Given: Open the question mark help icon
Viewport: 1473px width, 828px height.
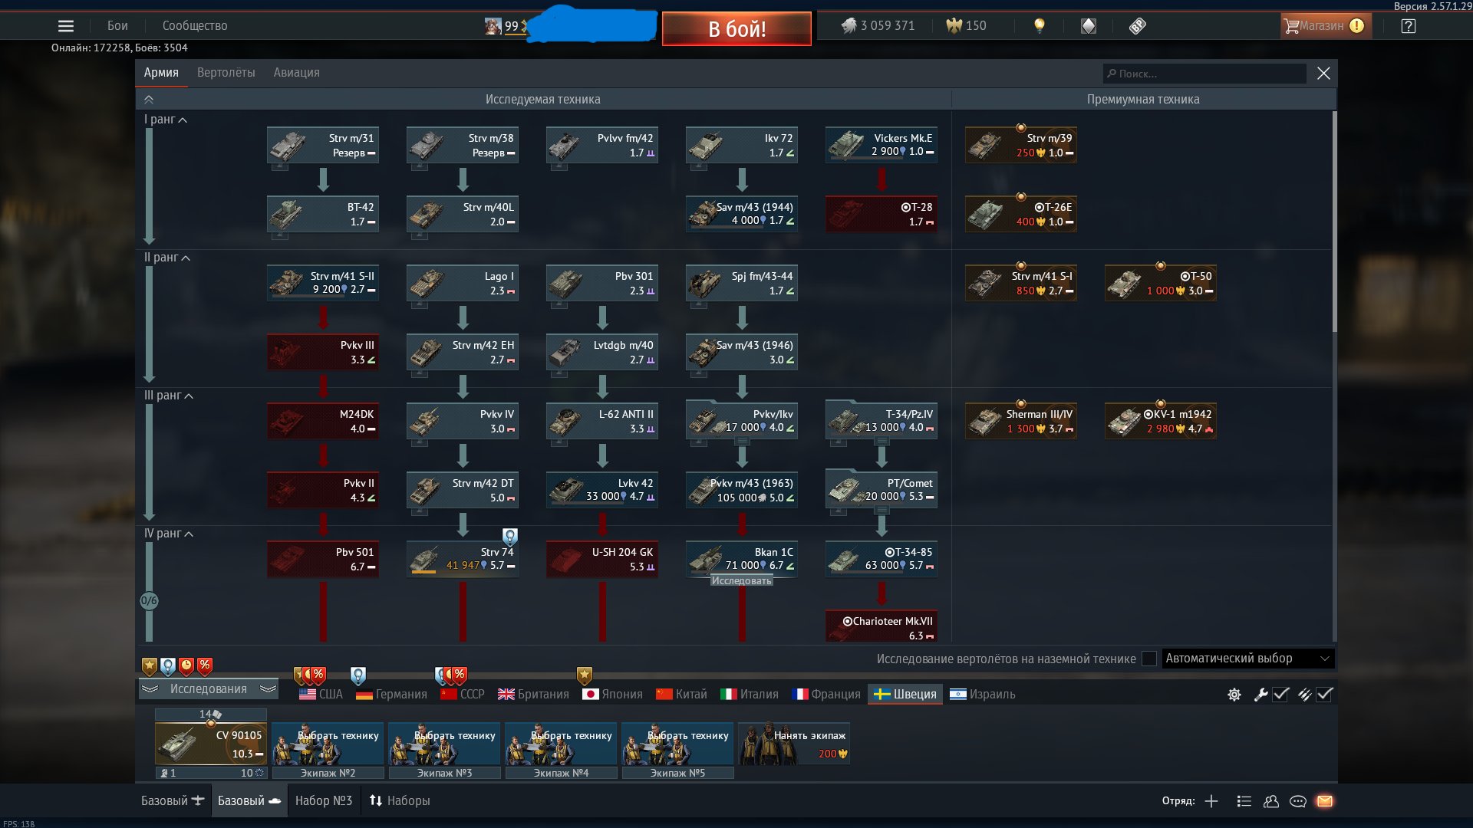Looking at the screenshot, I should coord(1409,26).
